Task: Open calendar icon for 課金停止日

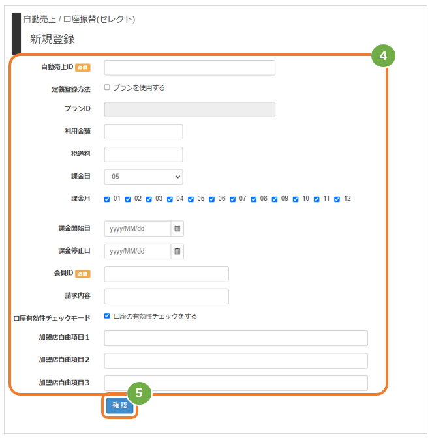Action: 177,251
